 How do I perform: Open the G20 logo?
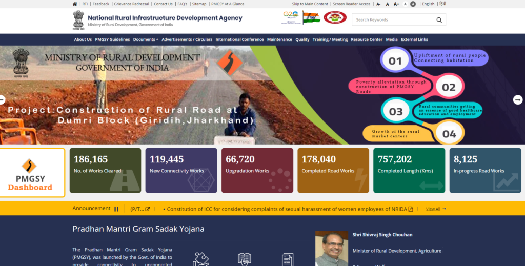pos(291,17)
